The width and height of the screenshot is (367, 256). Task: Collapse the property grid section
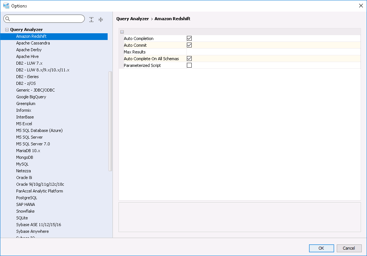(x=122, y=32)
